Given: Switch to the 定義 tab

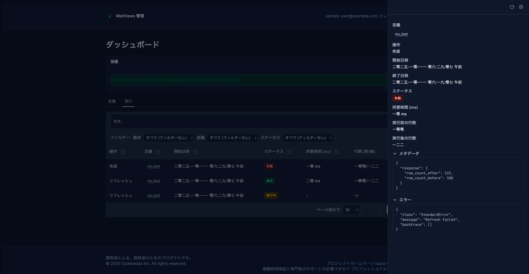Looking at the screenshot, I should (x=112, y=101).
